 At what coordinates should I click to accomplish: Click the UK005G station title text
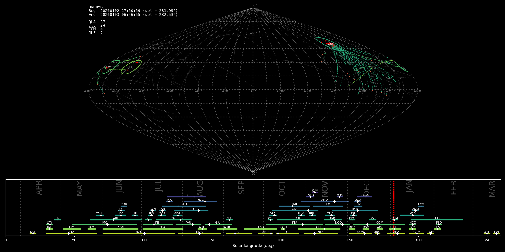(96, 7)
